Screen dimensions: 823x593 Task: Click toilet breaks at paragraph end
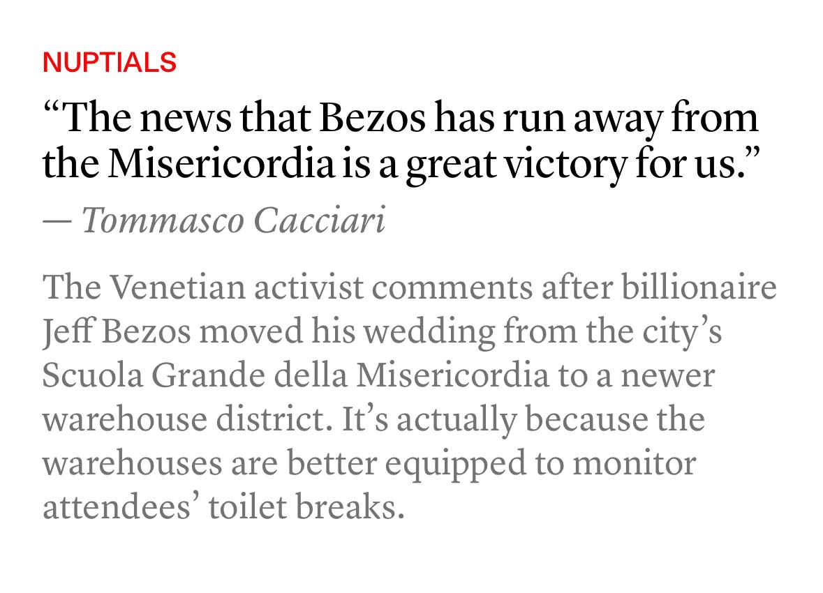[x=306, y=507]
